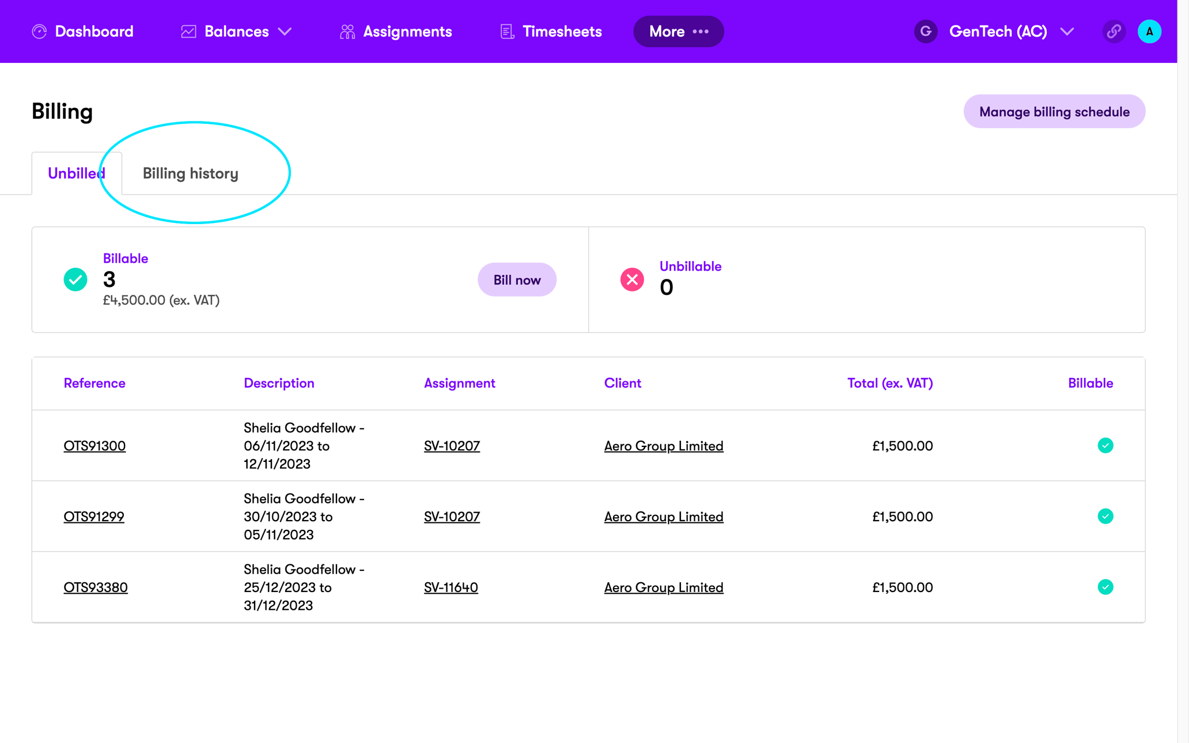Open the More menu

(678, 32)
